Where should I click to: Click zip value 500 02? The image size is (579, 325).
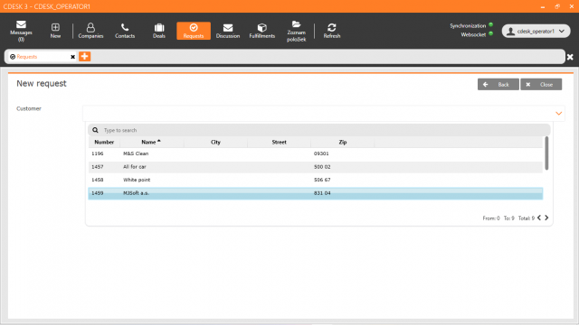[322, 167]
